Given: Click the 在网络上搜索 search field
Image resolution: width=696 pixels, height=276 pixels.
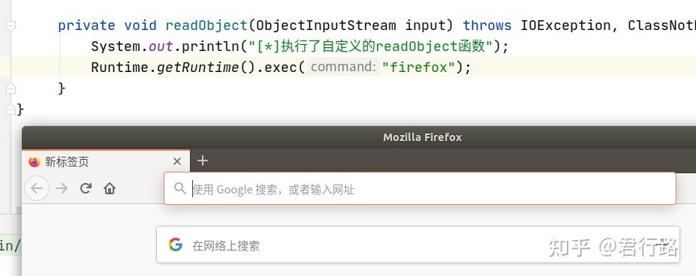Looking at the screenshot, I should pyautogui.click(x=417, y=245).
